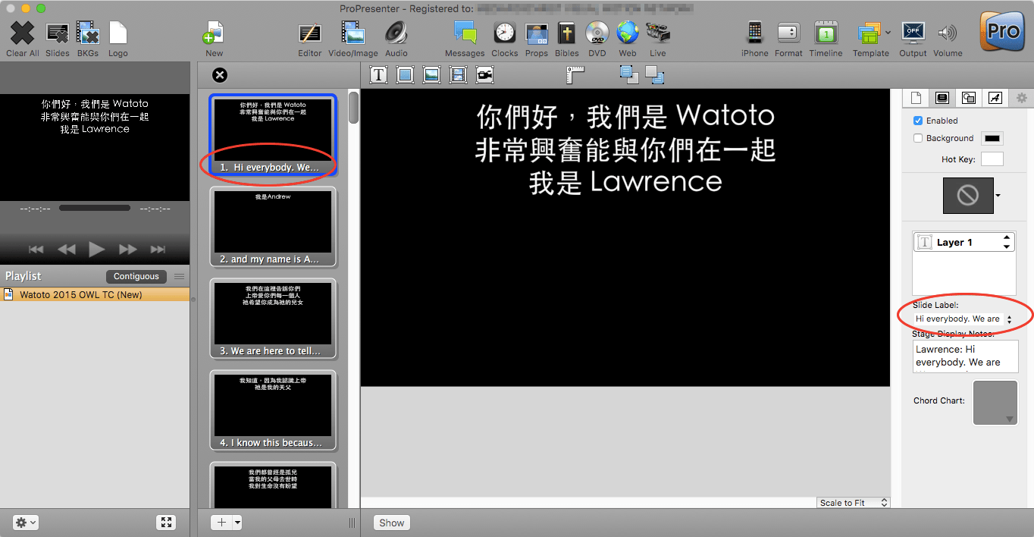Open the DVD module

597,33
